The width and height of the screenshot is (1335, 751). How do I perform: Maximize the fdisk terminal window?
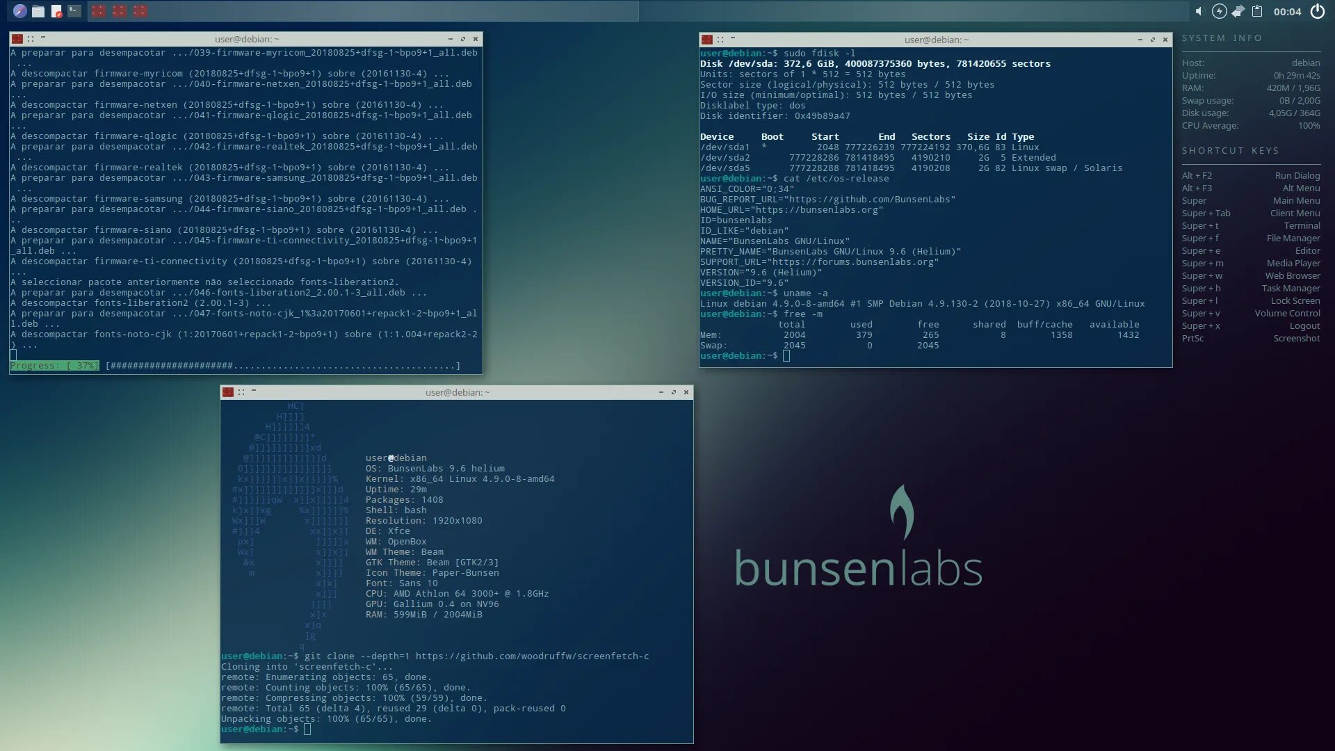tap(1153, 40)
